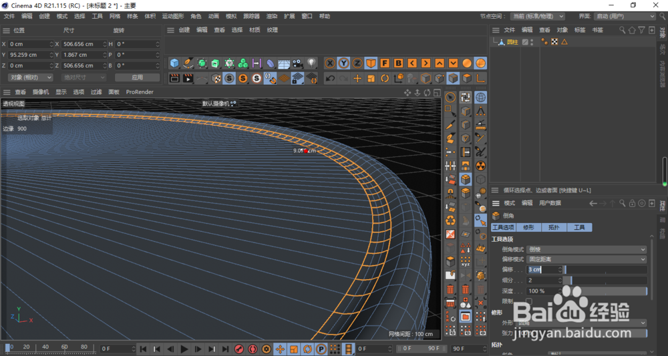Adjust the 偏移 slider
The image size is (668, 356).
(x=606, y=270)
